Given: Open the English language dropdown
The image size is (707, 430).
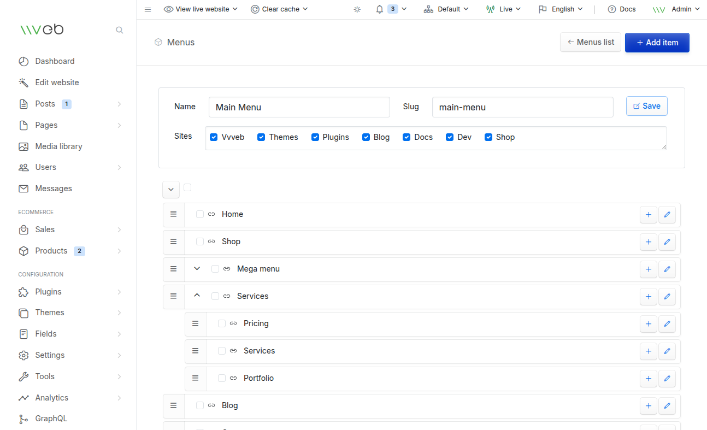Looking at the screenshot, I should 561,9.
